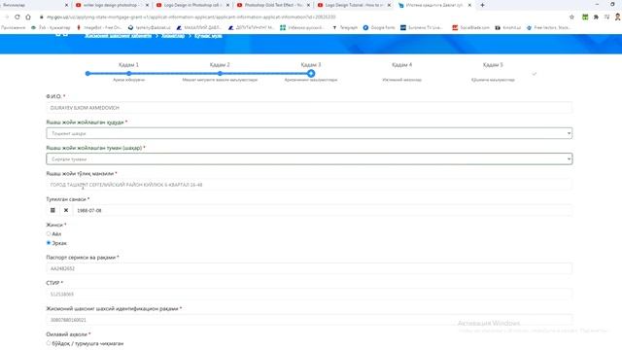Open a new tab with the plus icon
Viewport: 622px width, 350px height.
pos(482,5)
